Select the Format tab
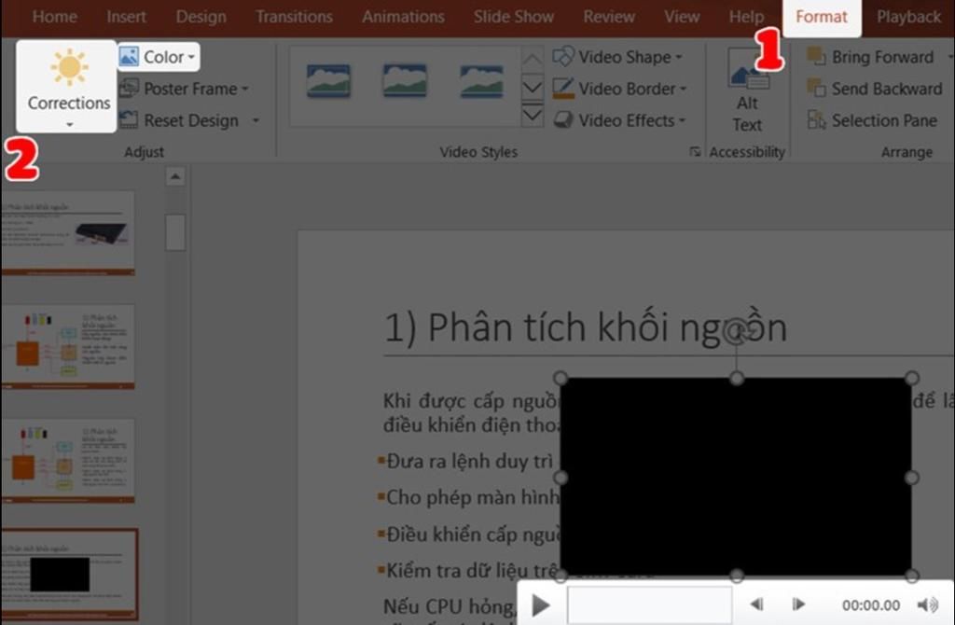Screen dimensions: 955x625 [x=822, y=17]
